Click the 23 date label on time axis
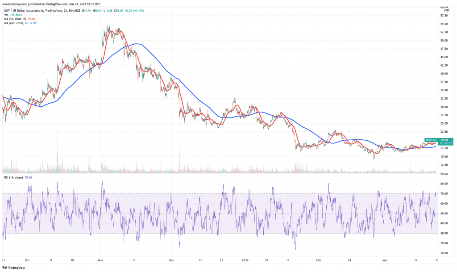Screen dimensions: 457x272 coord(437,260)
